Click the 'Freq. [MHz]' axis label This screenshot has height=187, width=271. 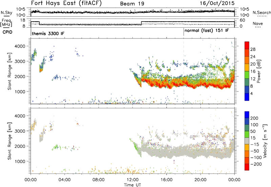point(6,23)
